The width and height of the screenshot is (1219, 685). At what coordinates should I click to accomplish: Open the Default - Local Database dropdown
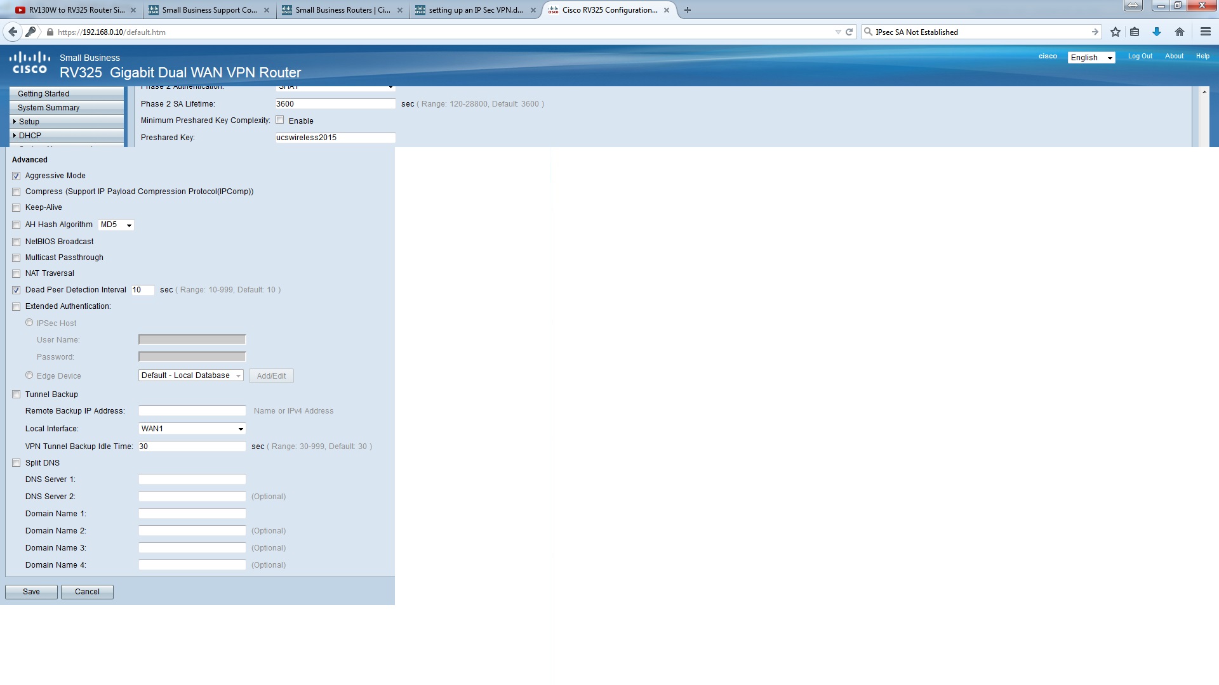191,375
